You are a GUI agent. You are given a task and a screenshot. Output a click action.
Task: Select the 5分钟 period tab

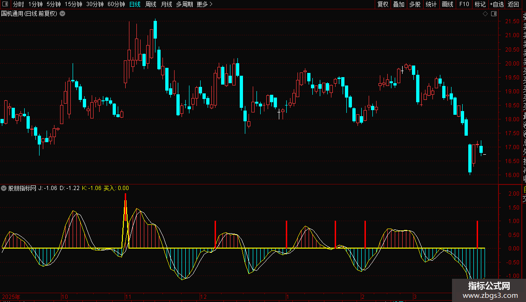[54, 4]
